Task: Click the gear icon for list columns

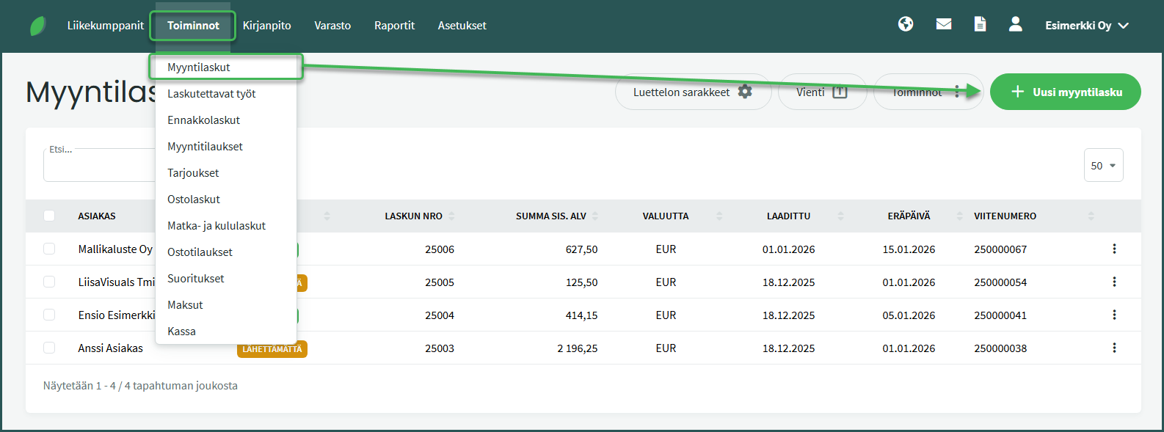Action: click(x=745, y=92)
